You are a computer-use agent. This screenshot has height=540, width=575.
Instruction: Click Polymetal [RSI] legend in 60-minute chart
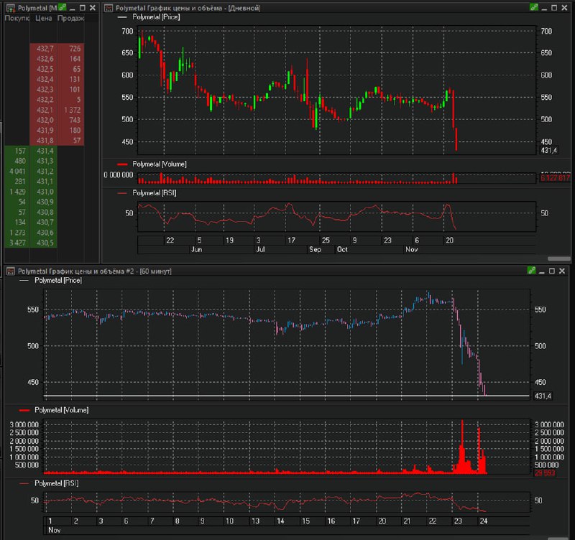click(x=56, y=483)
